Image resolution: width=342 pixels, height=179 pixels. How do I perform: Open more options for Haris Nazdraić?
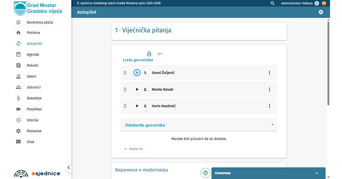(269, 106)
